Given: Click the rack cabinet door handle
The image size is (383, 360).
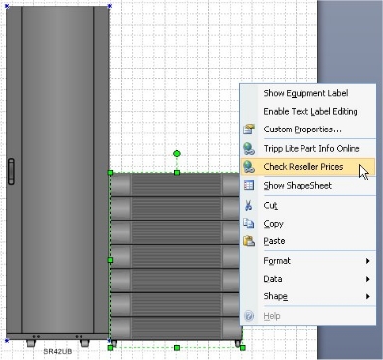Looking at the screenshot, I should coord(11,172).
